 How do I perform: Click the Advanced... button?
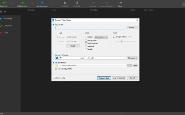click(x=132, y=58)
